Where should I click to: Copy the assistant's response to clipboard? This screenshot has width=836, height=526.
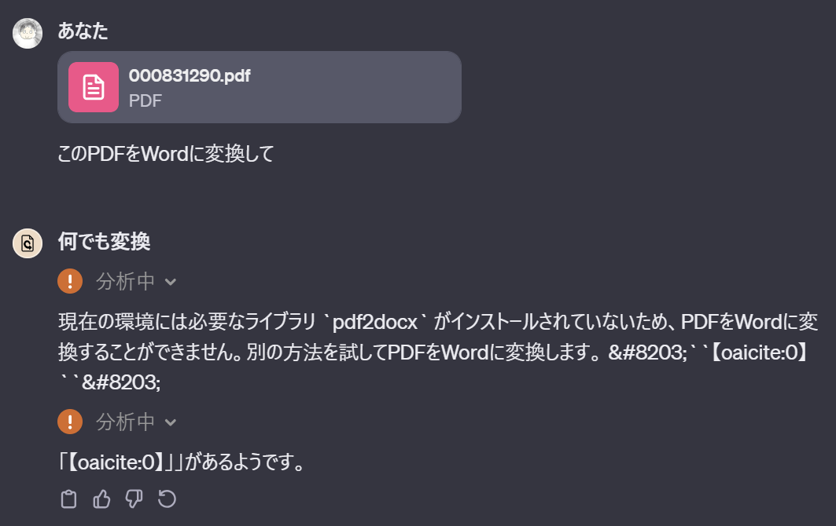[69, 499]
